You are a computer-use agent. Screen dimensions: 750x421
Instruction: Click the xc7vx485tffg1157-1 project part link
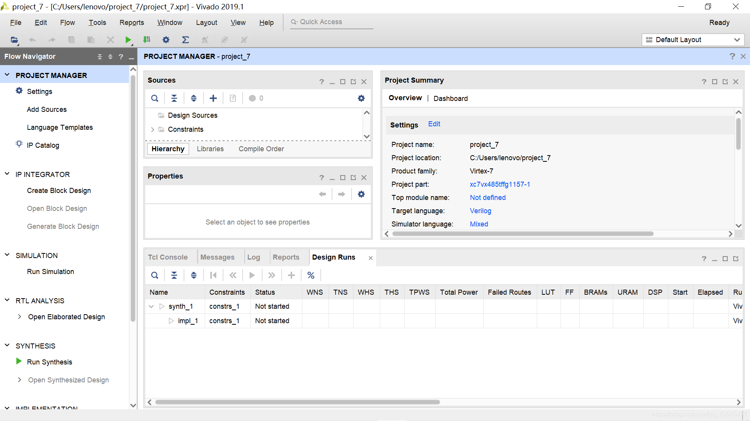[x=500, y=184]
